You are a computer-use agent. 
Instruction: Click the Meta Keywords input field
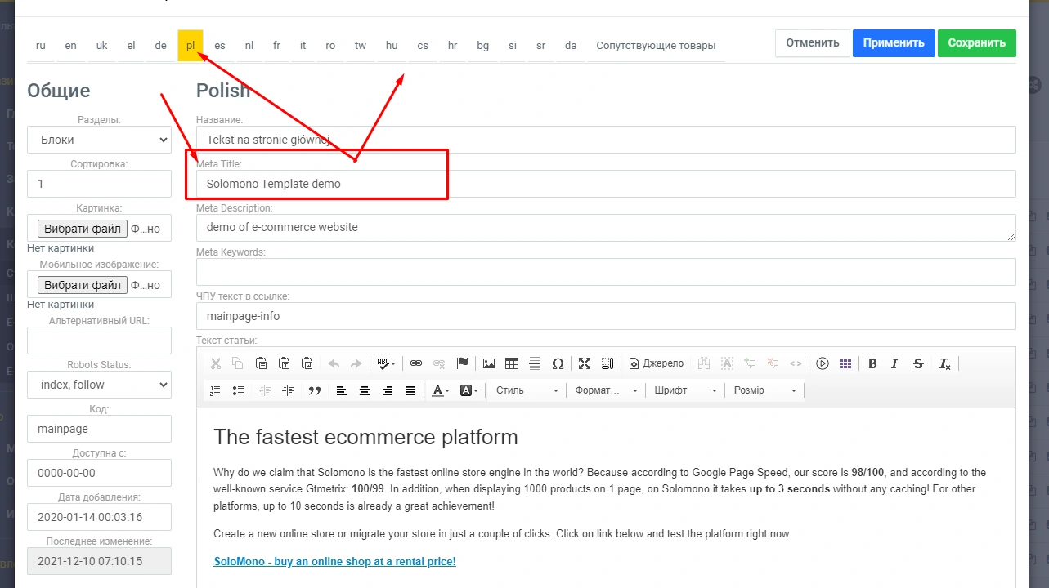point(605,272)
